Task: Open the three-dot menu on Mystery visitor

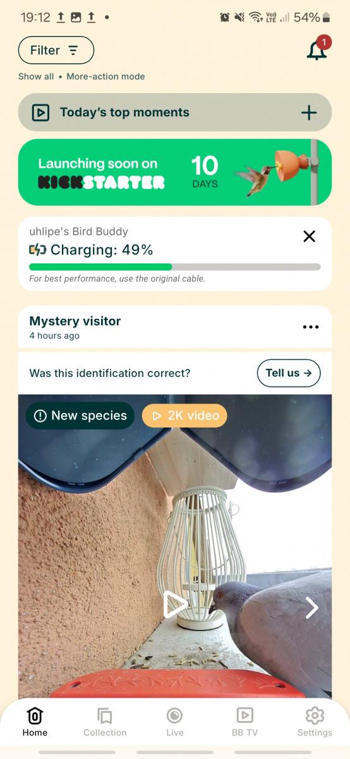Action: pos(311,327)
